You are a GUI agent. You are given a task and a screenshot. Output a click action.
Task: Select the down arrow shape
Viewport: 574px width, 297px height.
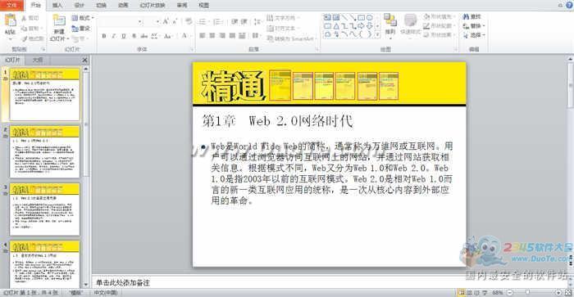click(370, 26)
